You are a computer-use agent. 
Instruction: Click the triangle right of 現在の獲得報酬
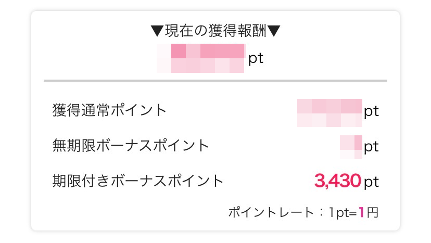274,32
